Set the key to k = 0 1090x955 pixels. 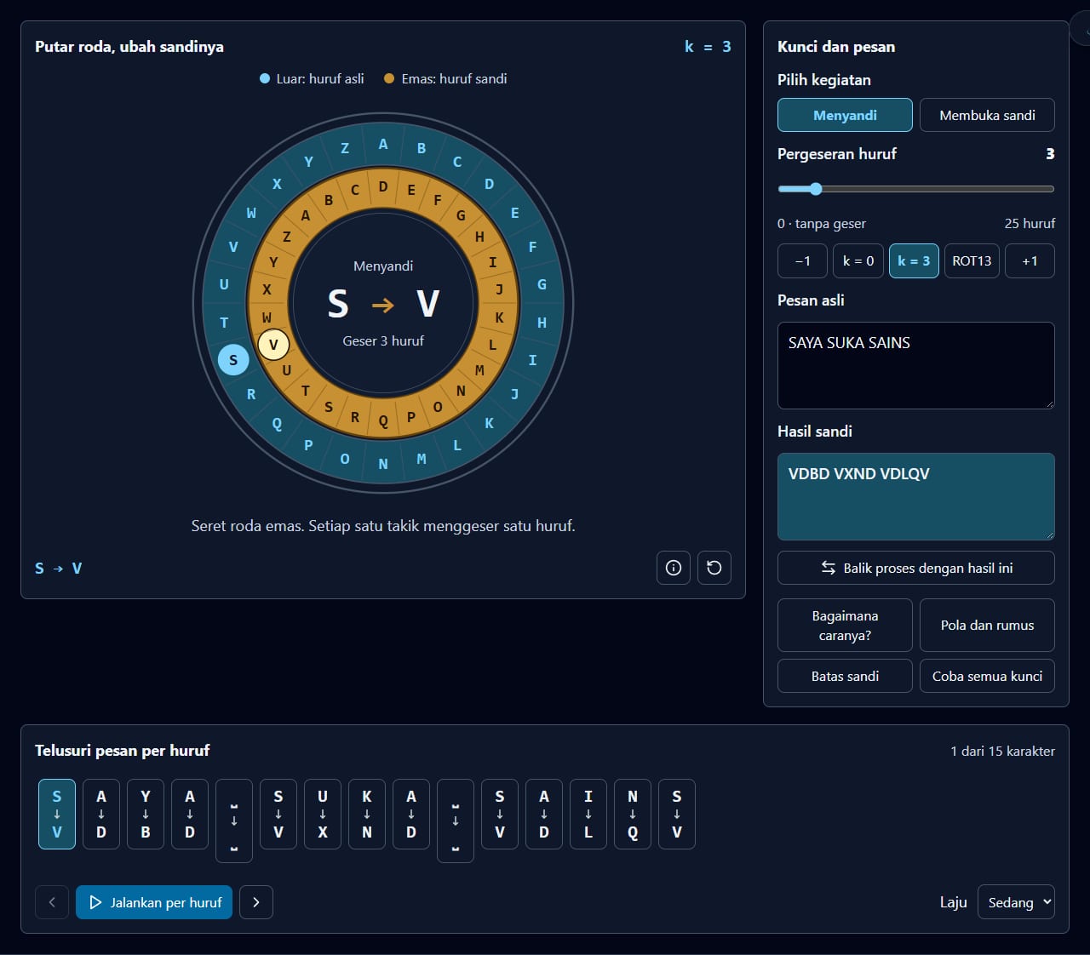pos(858,260)
